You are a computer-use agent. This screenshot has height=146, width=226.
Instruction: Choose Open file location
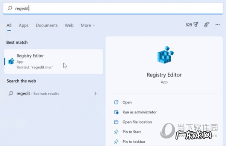tap(137, 122)
